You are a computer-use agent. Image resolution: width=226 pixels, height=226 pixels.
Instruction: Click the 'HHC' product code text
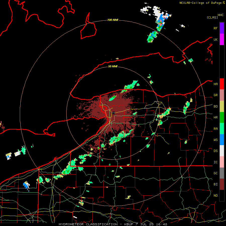pos(220,15)
